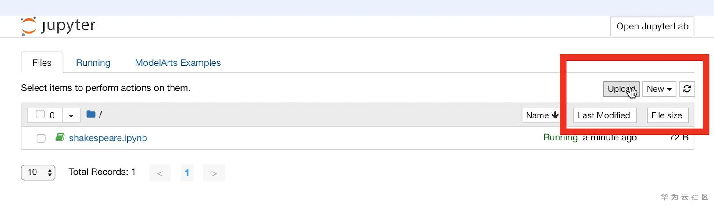Click the green notebook icon beside shakespeare.ipynb

coord(60,137)
